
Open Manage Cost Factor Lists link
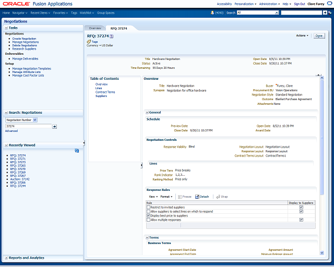28,76
